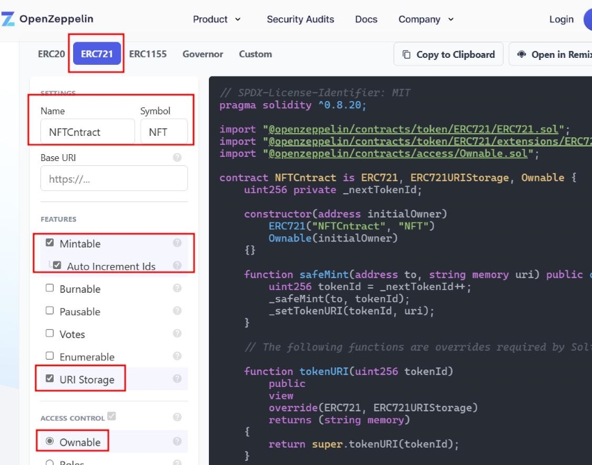Image resolution: width=592 pixels, height=465 pixels.
Task: Switch to the ERC1155 tab
Action: (x=148, y=54)
